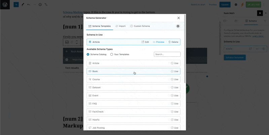Open the Learn more link in sidebar
This screenshot has height=135, width=269.
[x=258, y=36]
